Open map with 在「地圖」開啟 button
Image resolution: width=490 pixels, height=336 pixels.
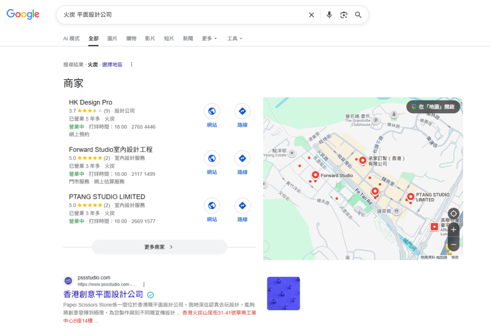433,107
